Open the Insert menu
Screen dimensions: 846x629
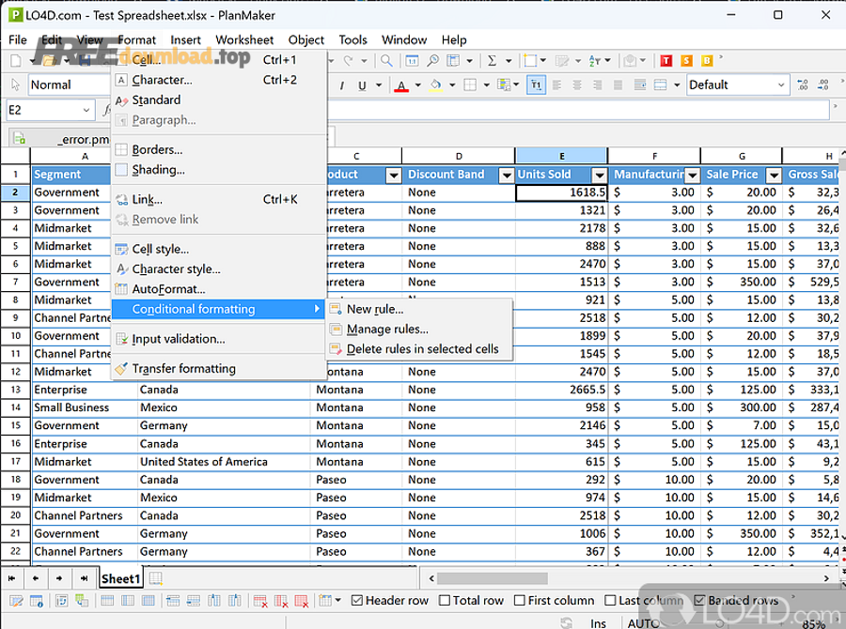pyautogui.click(x=185, y=39)
